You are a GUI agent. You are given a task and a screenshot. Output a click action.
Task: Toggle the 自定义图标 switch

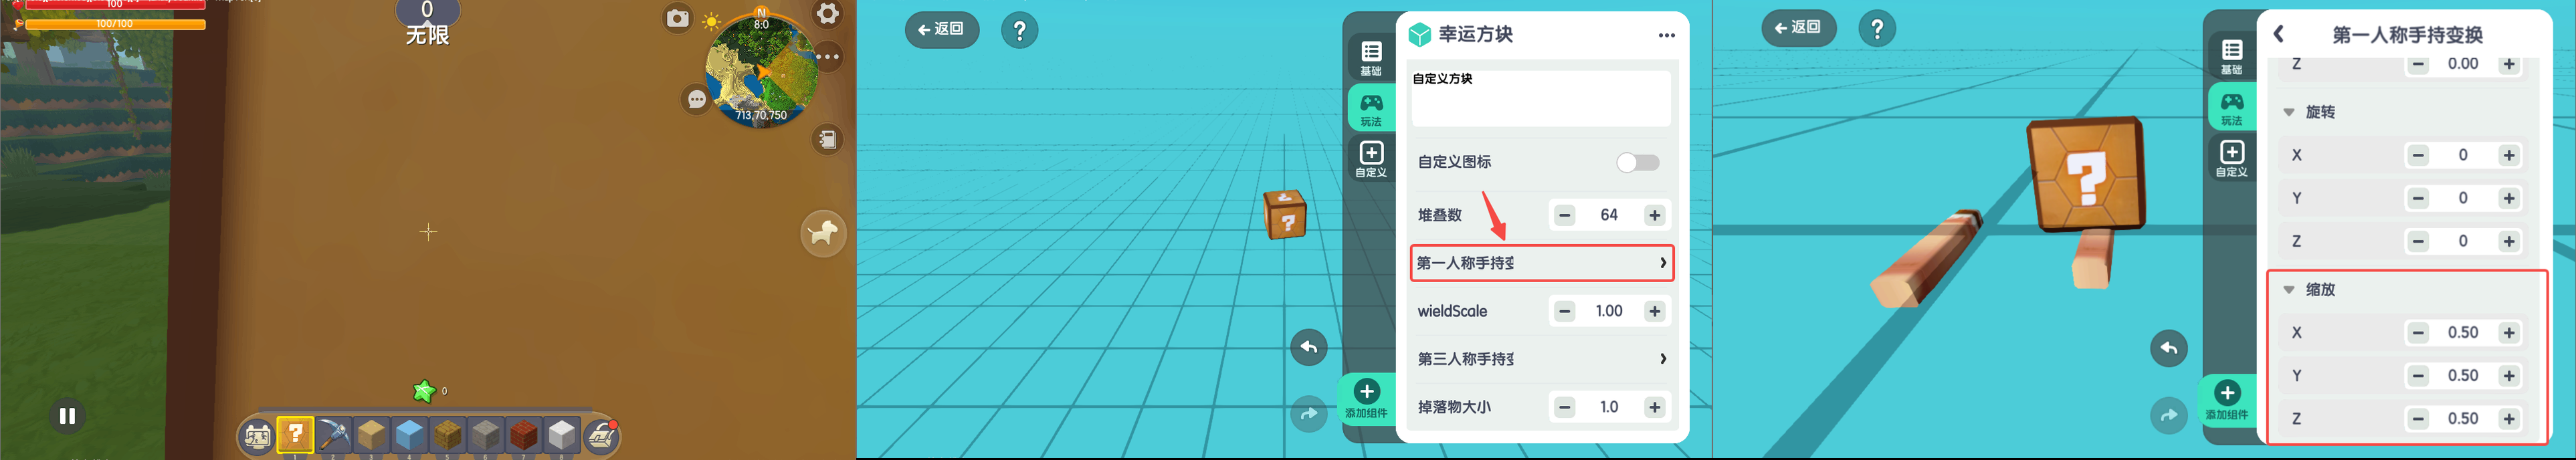coord(1637,162)
